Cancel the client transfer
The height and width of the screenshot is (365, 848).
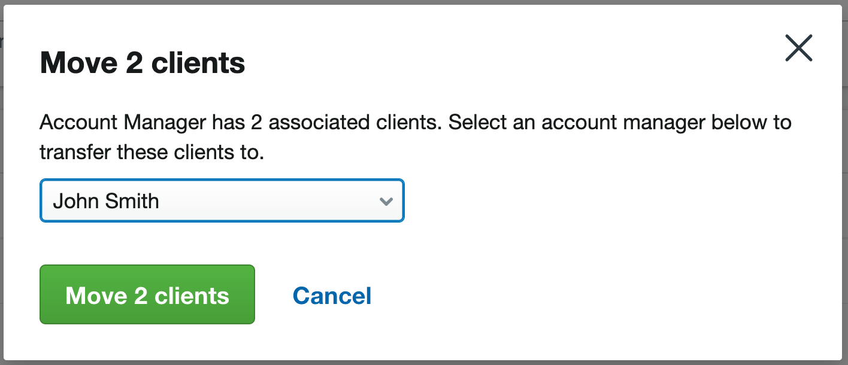tap(332, 296)
